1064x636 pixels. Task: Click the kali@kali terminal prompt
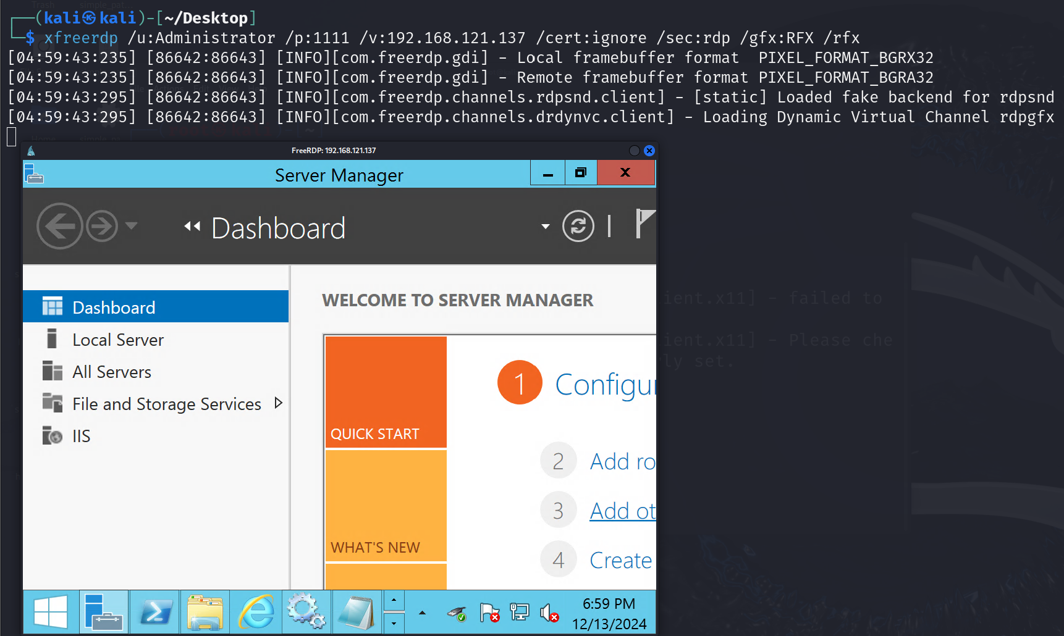pyautogui.click(x=90, y=18)
